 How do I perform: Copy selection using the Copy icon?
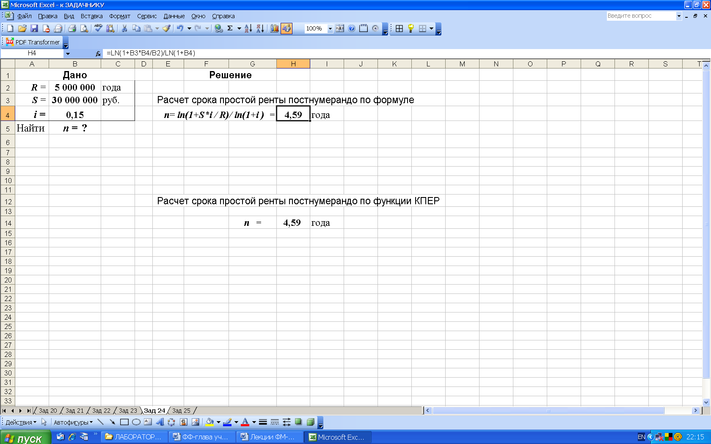pyautogui.click(x=136, y=28)
